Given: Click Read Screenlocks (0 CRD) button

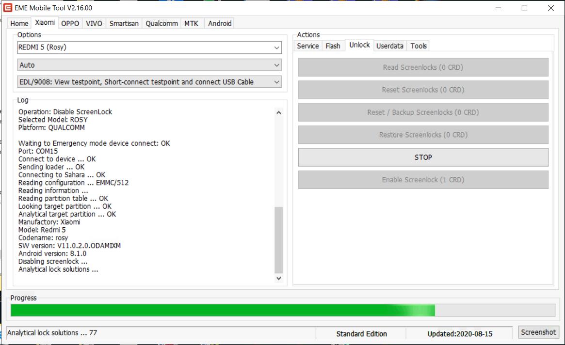Looking at the screenshot, I should pos(423,67).
